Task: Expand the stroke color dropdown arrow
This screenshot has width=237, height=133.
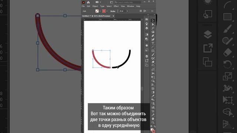Action: [107, 11]
